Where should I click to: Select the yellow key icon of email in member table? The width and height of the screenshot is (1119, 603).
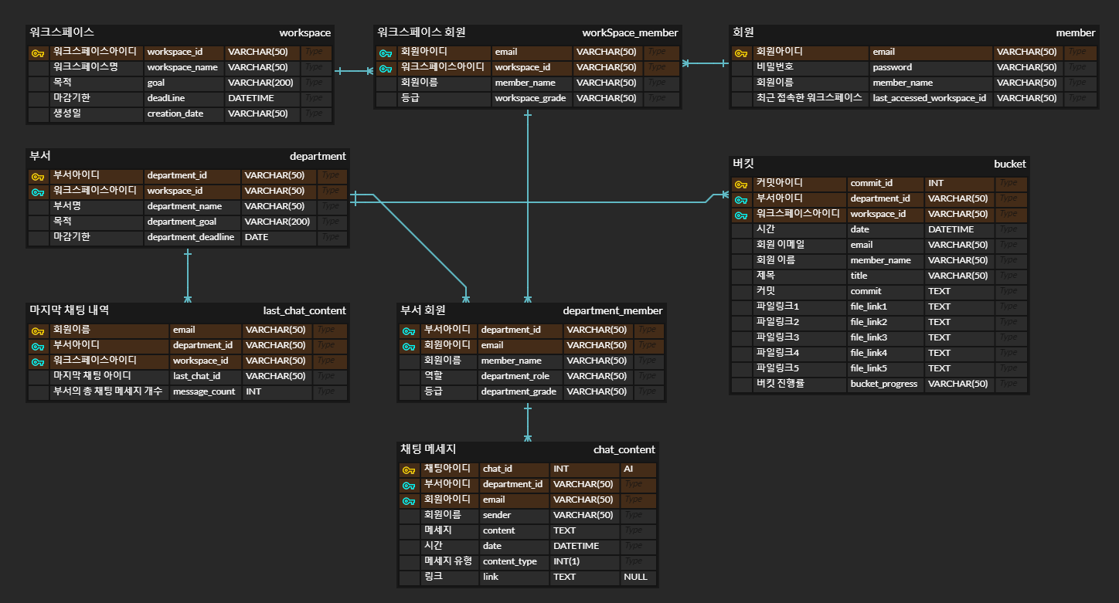[741, 53]
